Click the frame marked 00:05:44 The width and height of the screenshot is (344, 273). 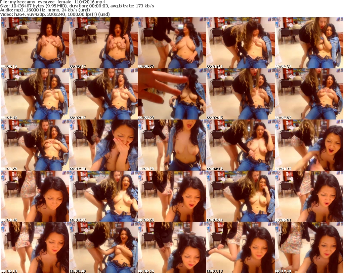tap(241, 196)
